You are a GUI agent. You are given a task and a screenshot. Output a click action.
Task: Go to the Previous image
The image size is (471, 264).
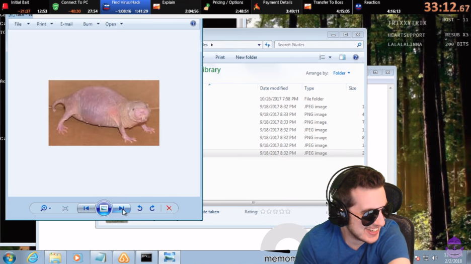pos(86,208)
